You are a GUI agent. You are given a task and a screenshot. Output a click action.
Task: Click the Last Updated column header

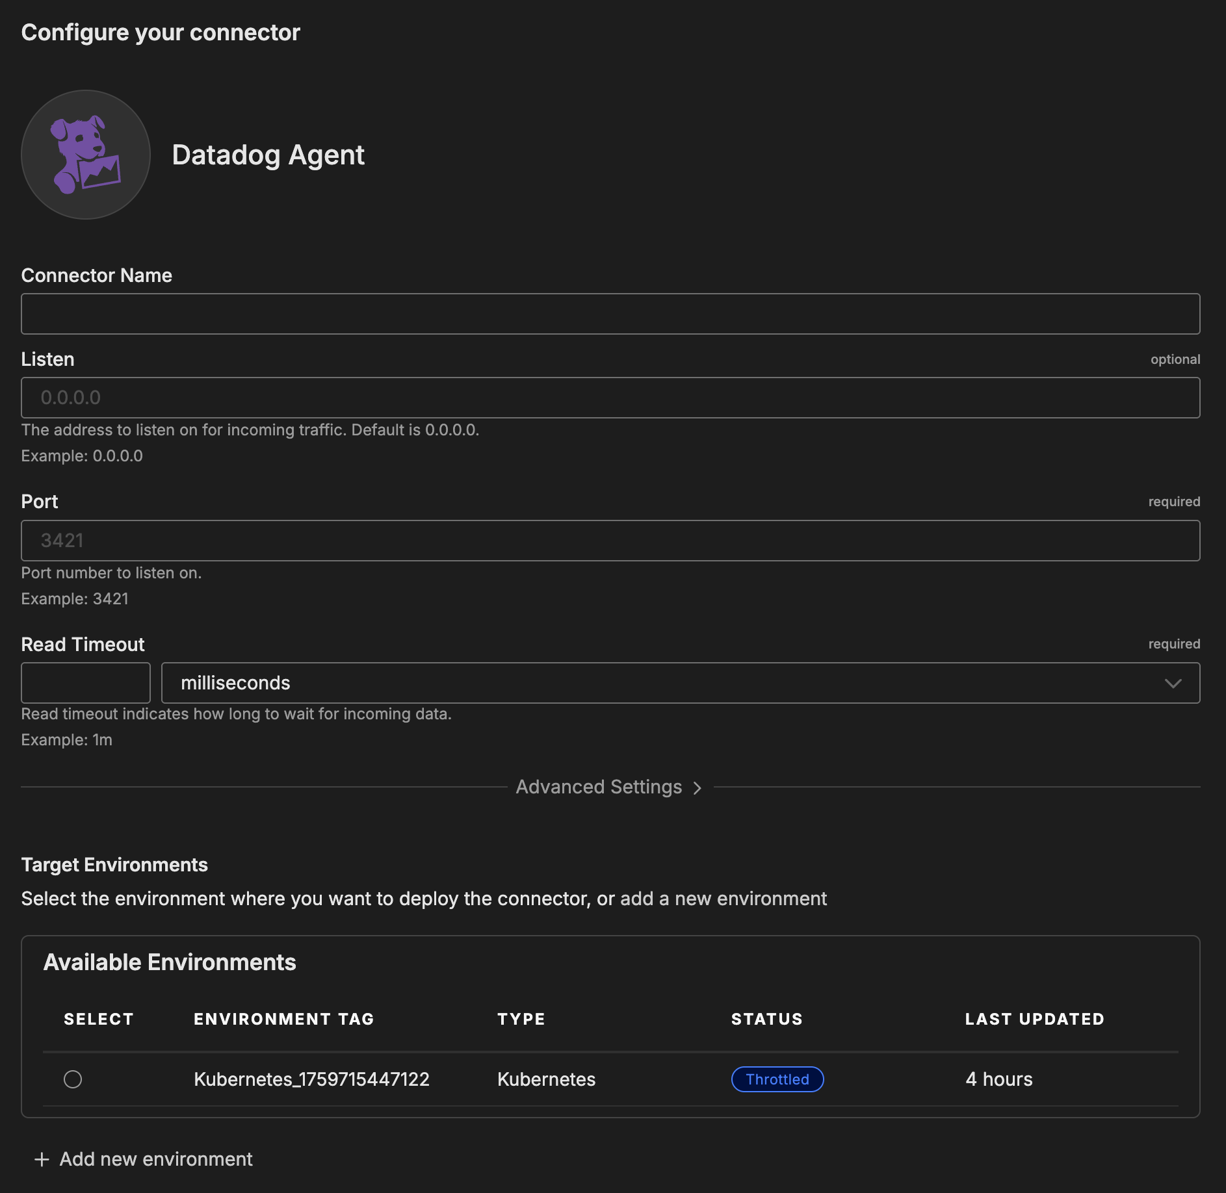pyautogui.click(x=1034, y=1019)
